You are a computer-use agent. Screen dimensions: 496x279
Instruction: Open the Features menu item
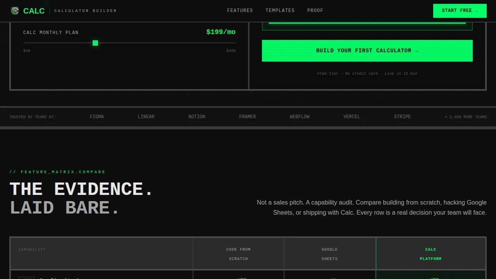tap(240, 10)
